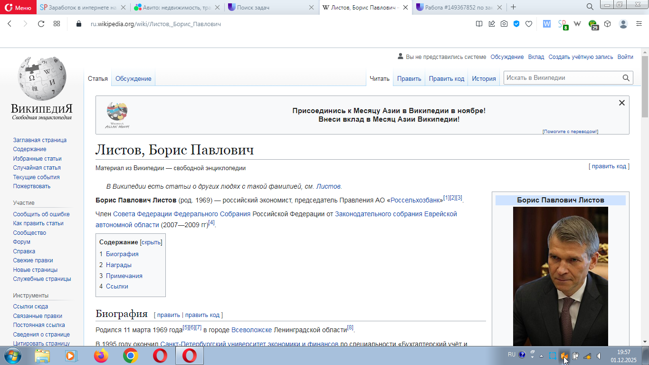Open the Вклад link at top
Viewport: 649px width, 365px height.
coord(536,57)
